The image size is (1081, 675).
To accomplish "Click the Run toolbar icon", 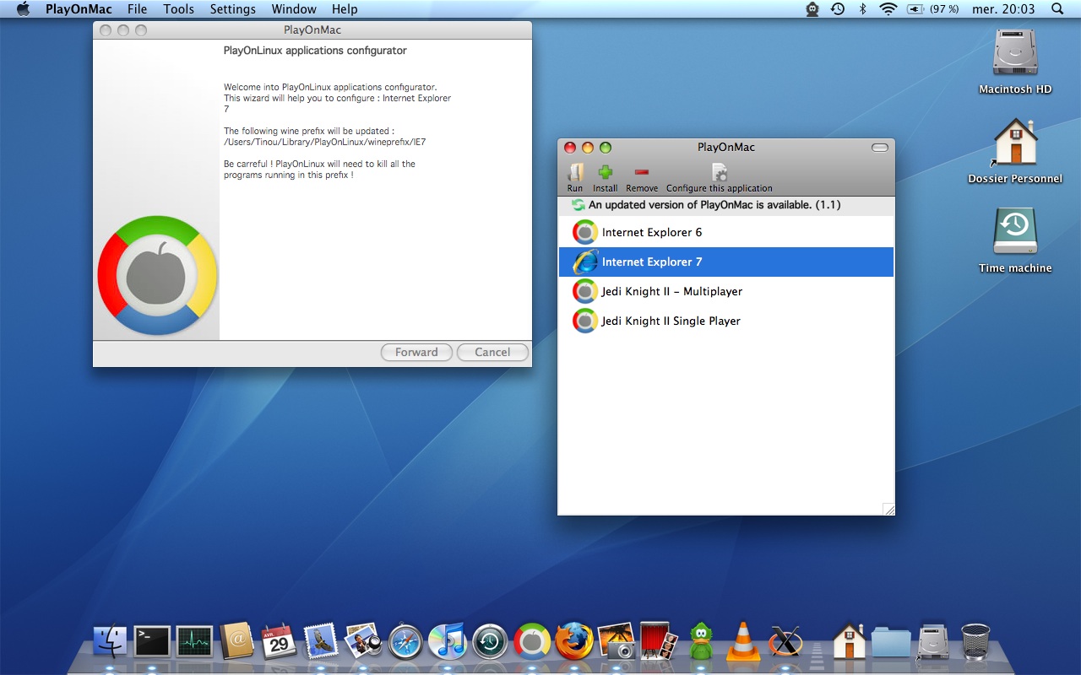I will (x=575, y=172).
